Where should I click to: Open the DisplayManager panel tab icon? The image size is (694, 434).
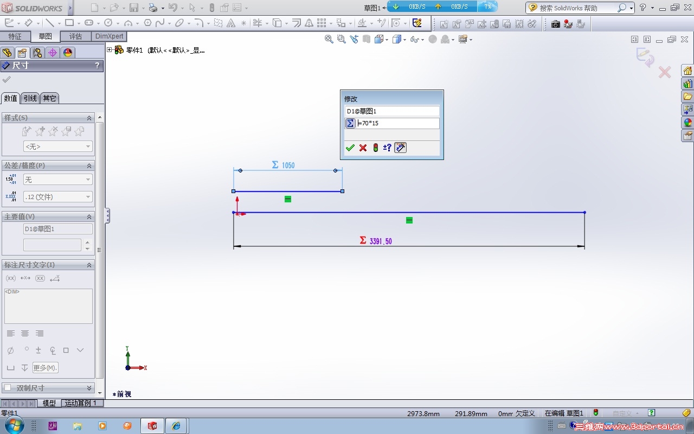click(x=67, y=53)
